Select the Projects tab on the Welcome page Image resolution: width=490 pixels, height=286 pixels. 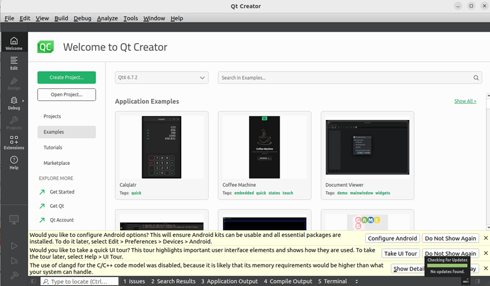(x=66, y=116)
